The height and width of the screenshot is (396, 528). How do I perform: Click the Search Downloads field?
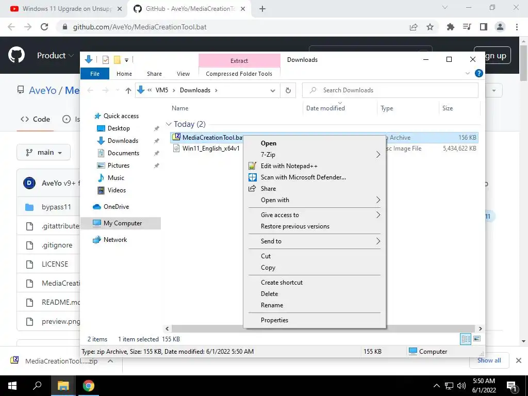(x=390, y=90)
